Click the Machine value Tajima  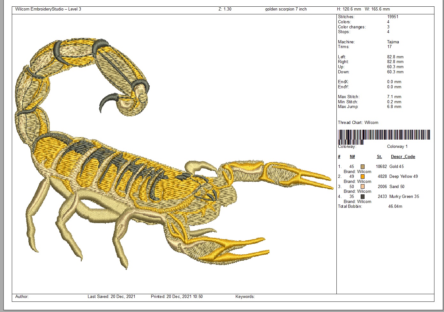click(x=393, y=42)
